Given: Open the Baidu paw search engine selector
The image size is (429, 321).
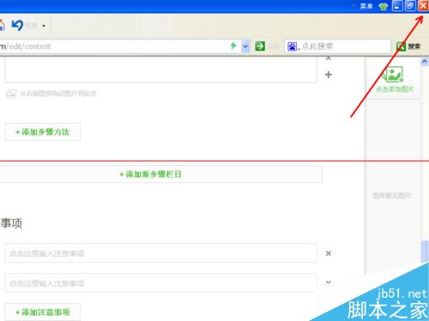Looking at the screenshot, I should pos(293,46).
